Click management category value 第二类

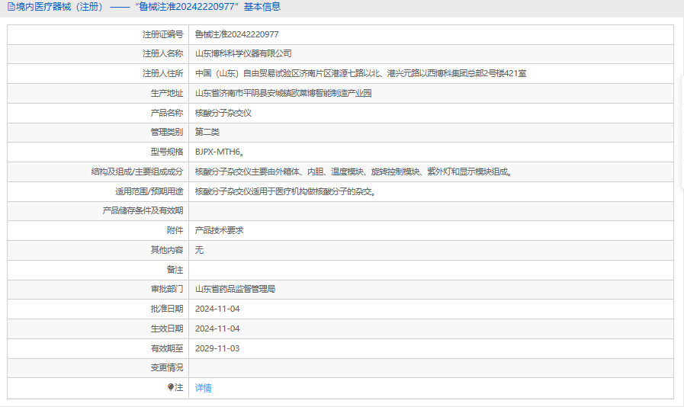click(207, 132)
